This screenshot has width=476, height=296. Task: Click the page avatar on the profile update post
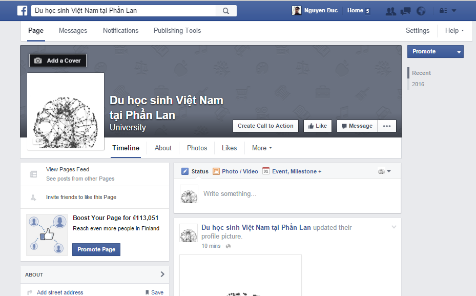coord(189,233)
